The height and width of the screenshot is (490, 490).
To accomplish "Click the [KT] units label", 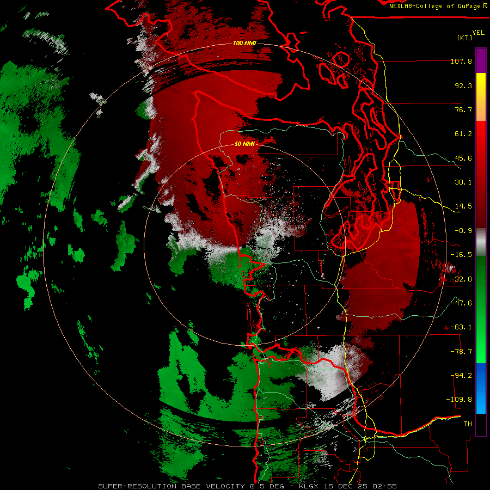I will 465,38.
